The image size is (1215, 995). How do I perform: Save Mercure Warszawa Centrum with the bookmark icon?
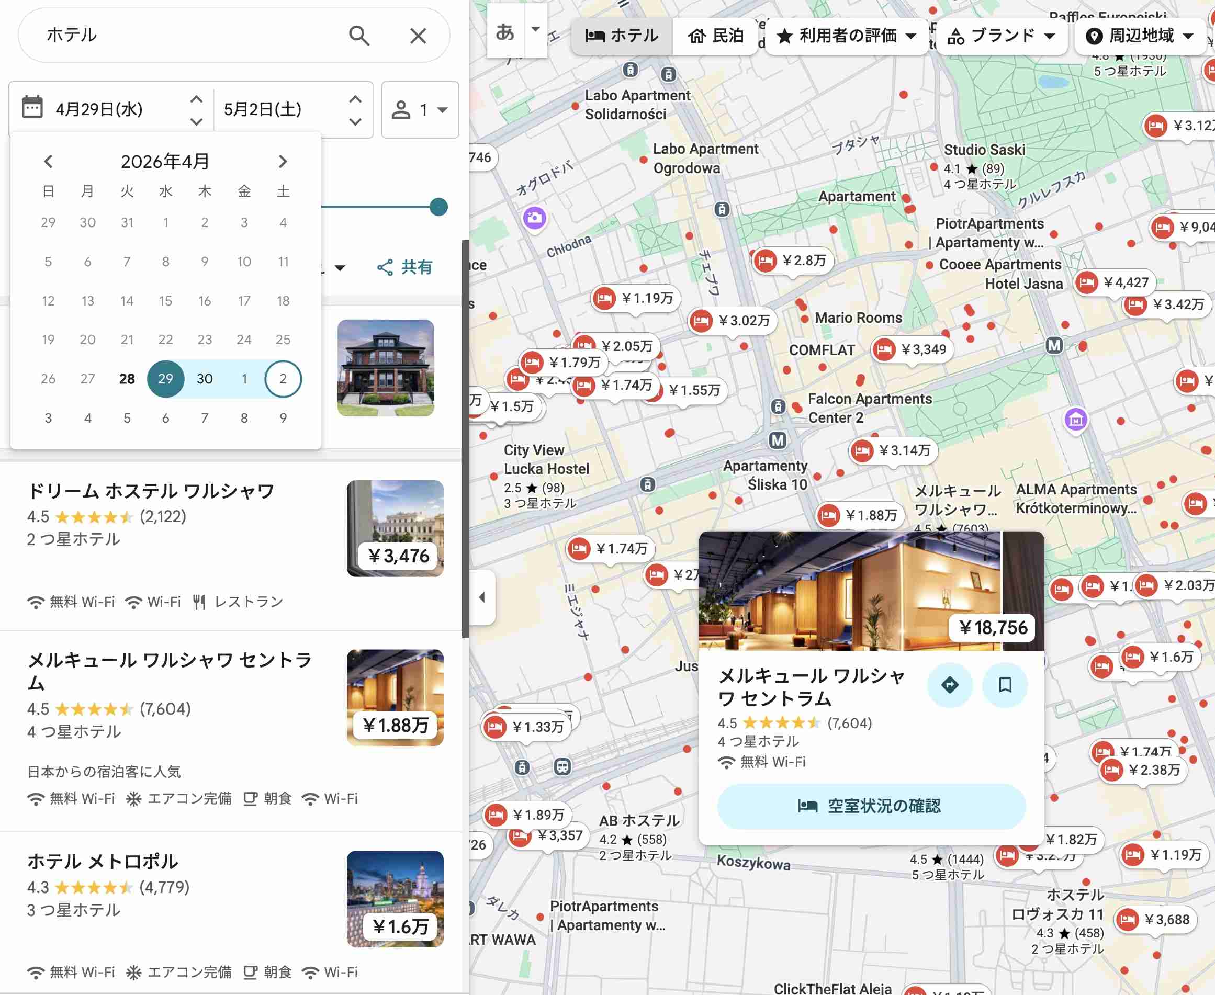coord(1005,684)
